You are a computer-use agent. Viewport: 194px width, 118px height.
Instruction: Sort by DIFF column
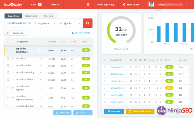point(85,42)
